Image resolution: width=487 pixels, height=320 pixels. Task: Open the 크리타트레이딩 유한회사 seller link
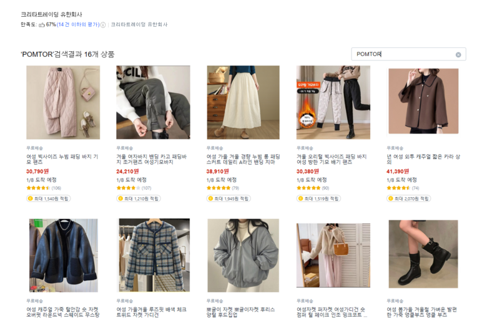click(x=139, y=25)
